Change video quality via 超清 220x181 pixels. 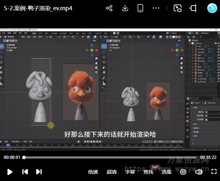[112, 172]
